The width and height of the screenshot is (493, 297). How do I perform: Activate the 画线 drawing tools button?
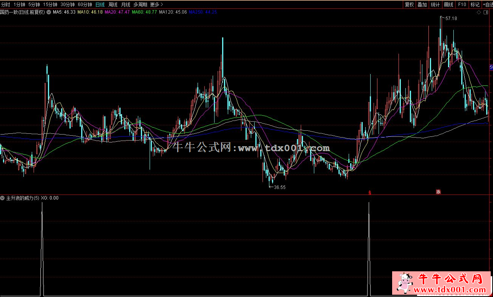(x=448, y=5)
